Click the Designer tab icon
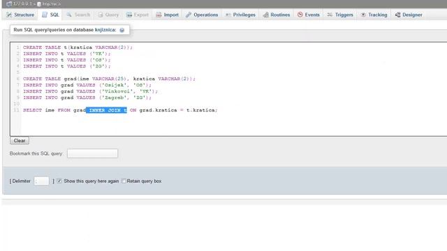Viewport: 447px width, 251px height. point(397,15)
